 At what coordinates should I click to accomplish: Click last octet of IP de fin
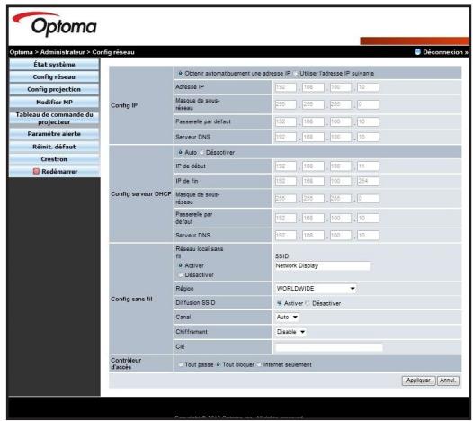[x=368, y=182]
